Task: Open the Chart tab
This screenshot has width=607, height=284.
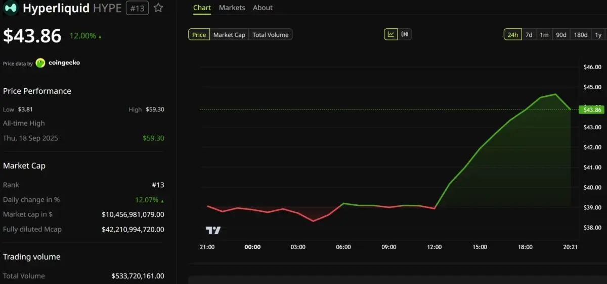Action: [x=202, y=8]
